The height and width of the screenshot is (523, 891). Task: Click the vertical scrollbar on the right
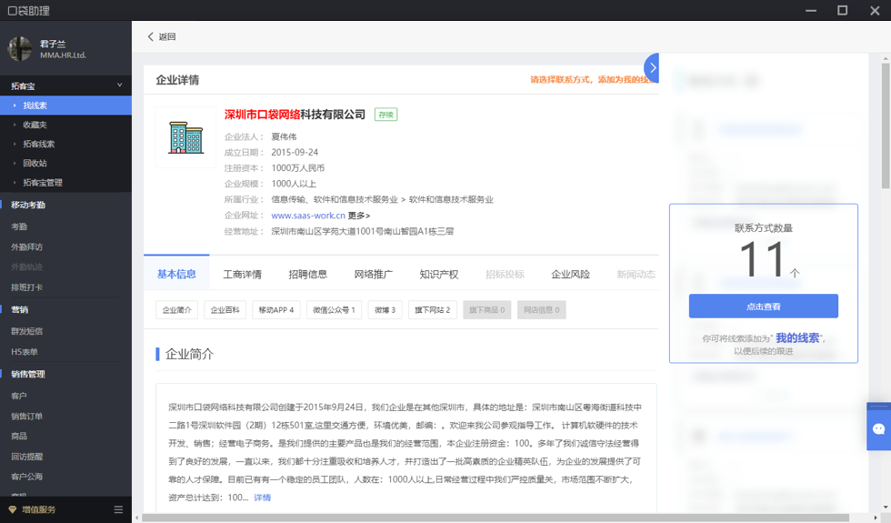[886, 123]
